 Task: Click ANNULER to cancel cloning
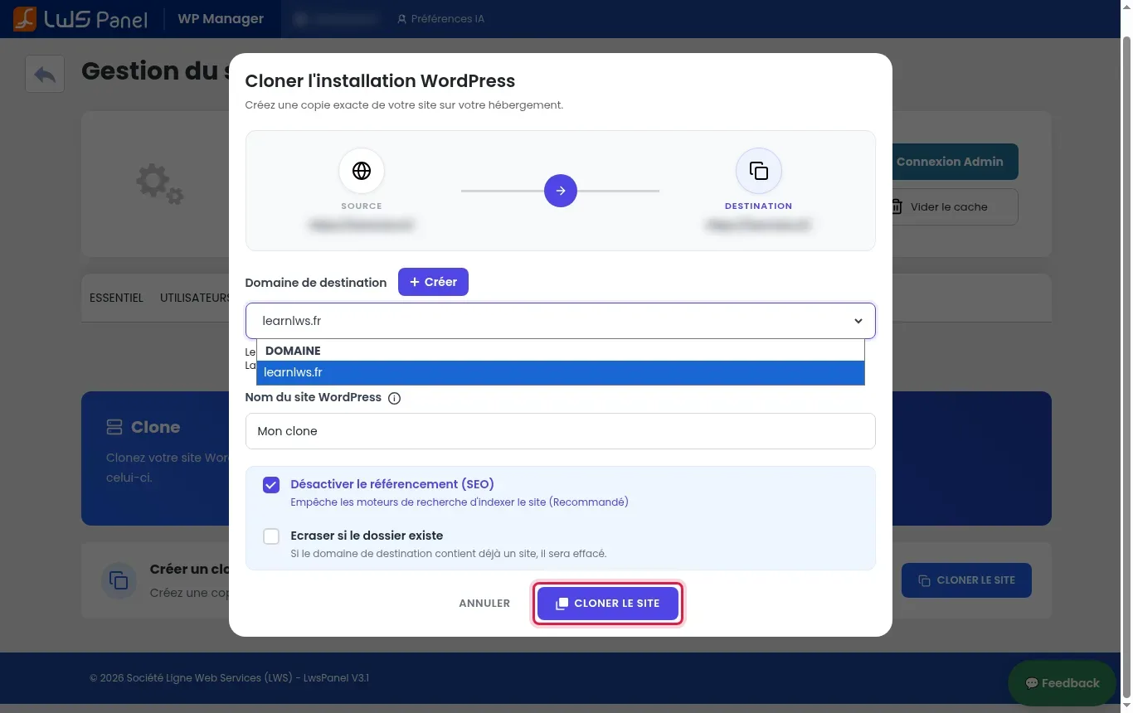(484, 604)
